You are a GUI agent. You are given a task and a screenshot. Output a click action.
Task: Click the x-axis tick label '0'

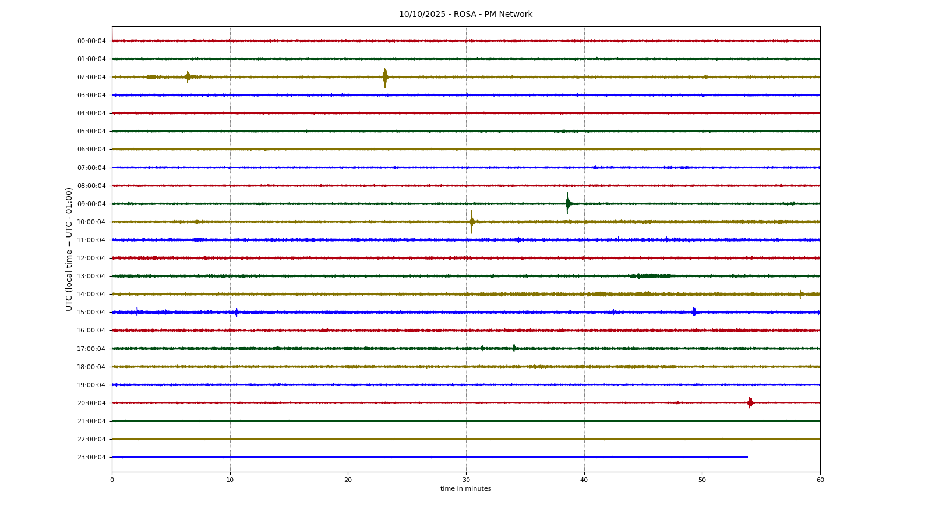click(112, 480)
